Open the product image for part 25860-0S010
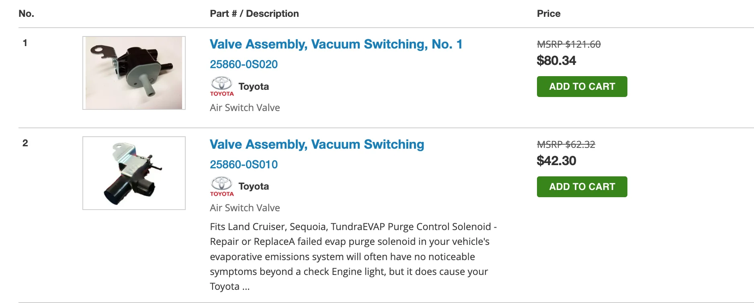754x303 pixels. point(134,173)
